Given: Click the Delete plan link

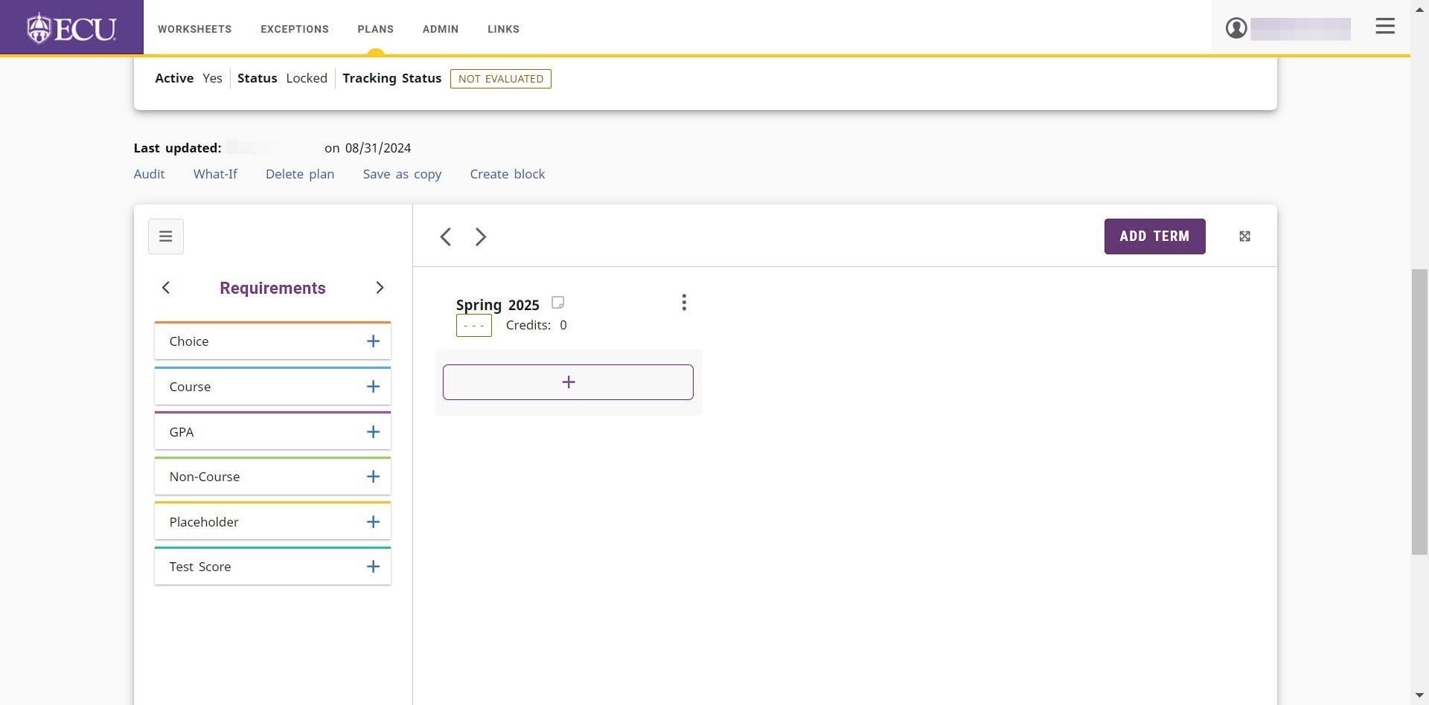Looking at the screenshot, I should click(300, 174).
